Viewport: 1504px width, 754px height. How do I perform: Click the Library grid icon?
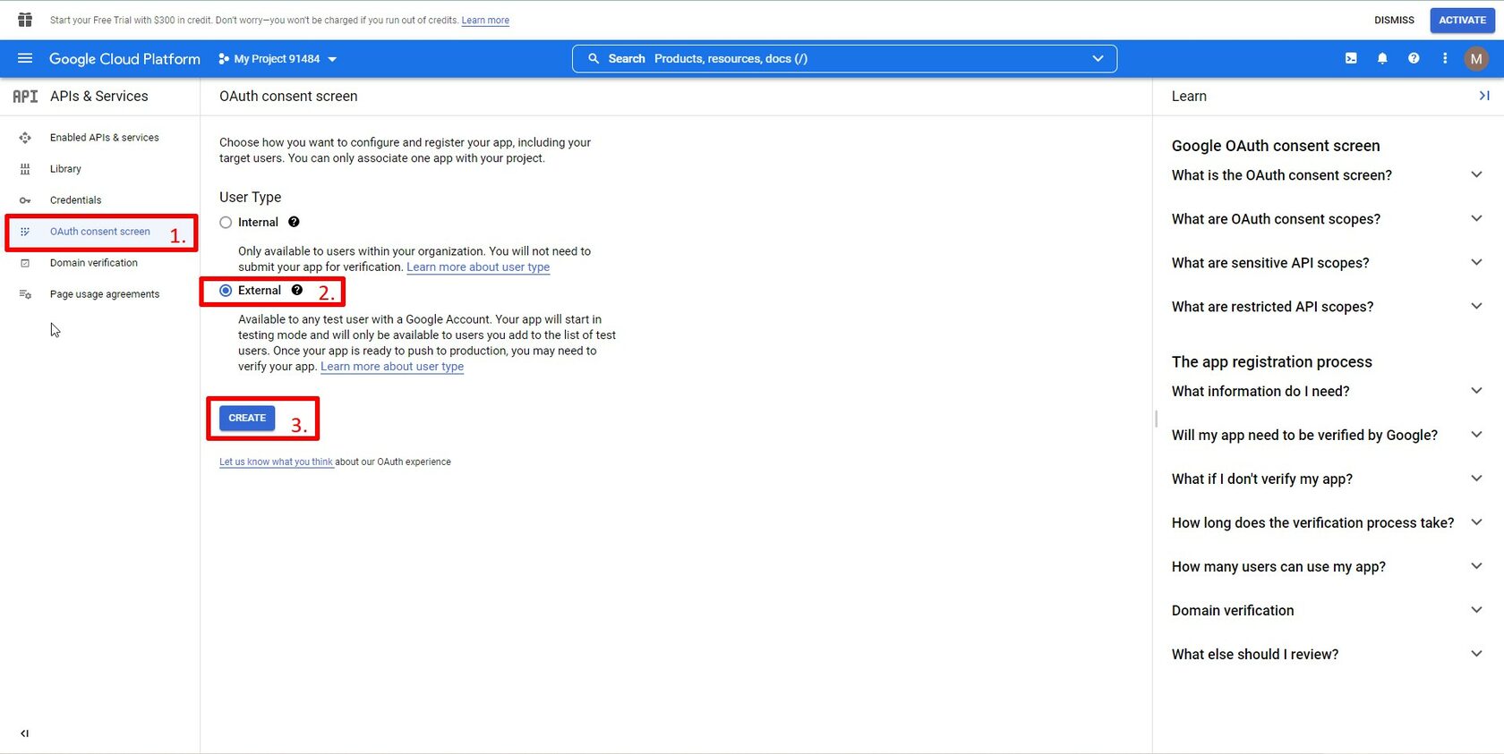coord(25,169)
